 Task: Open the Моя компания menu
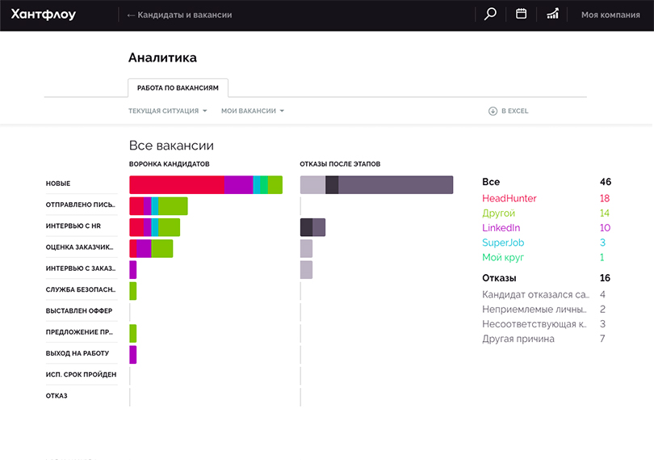pyautogui.click(x=610, y=15)
